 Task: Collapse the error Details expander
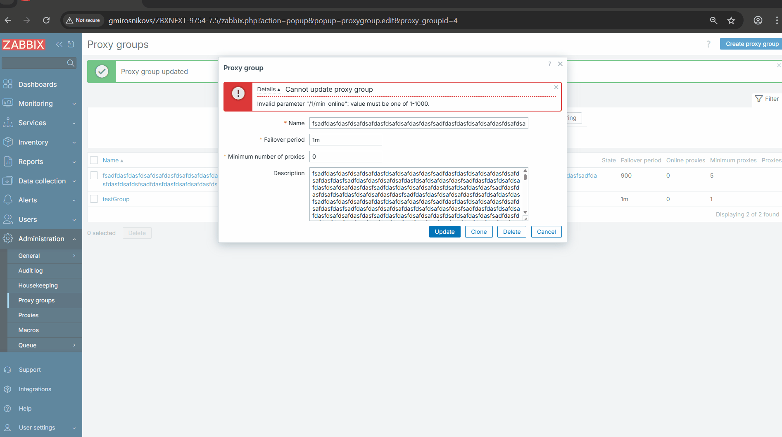coord(269,90)
